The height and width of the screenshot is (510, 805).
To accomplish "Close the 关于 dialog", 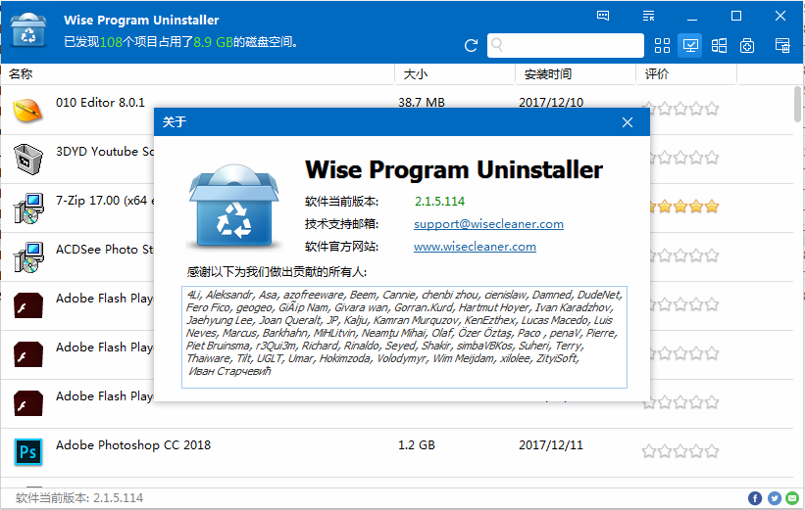I will click(627, 122).
